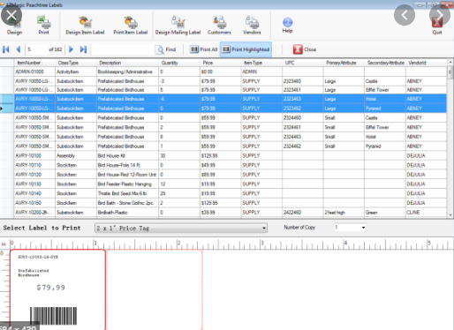The width and height of the screenshot is (454, 330).
Task: Launch Print Item Label tool
Action: (x=131, y=26)
